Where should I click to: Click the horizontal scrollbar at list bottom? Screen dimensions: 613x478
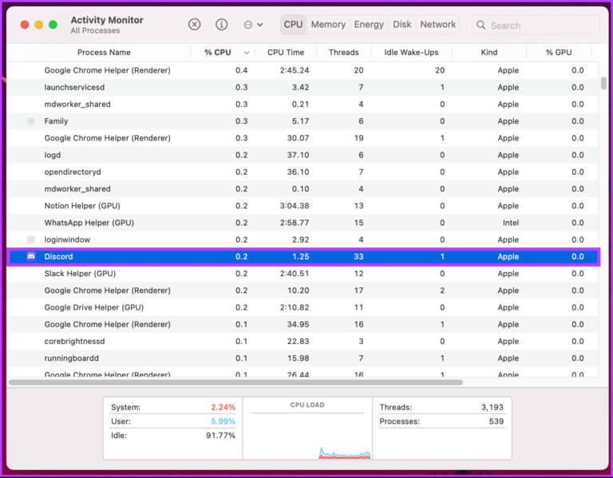click(x=235, y=382)
